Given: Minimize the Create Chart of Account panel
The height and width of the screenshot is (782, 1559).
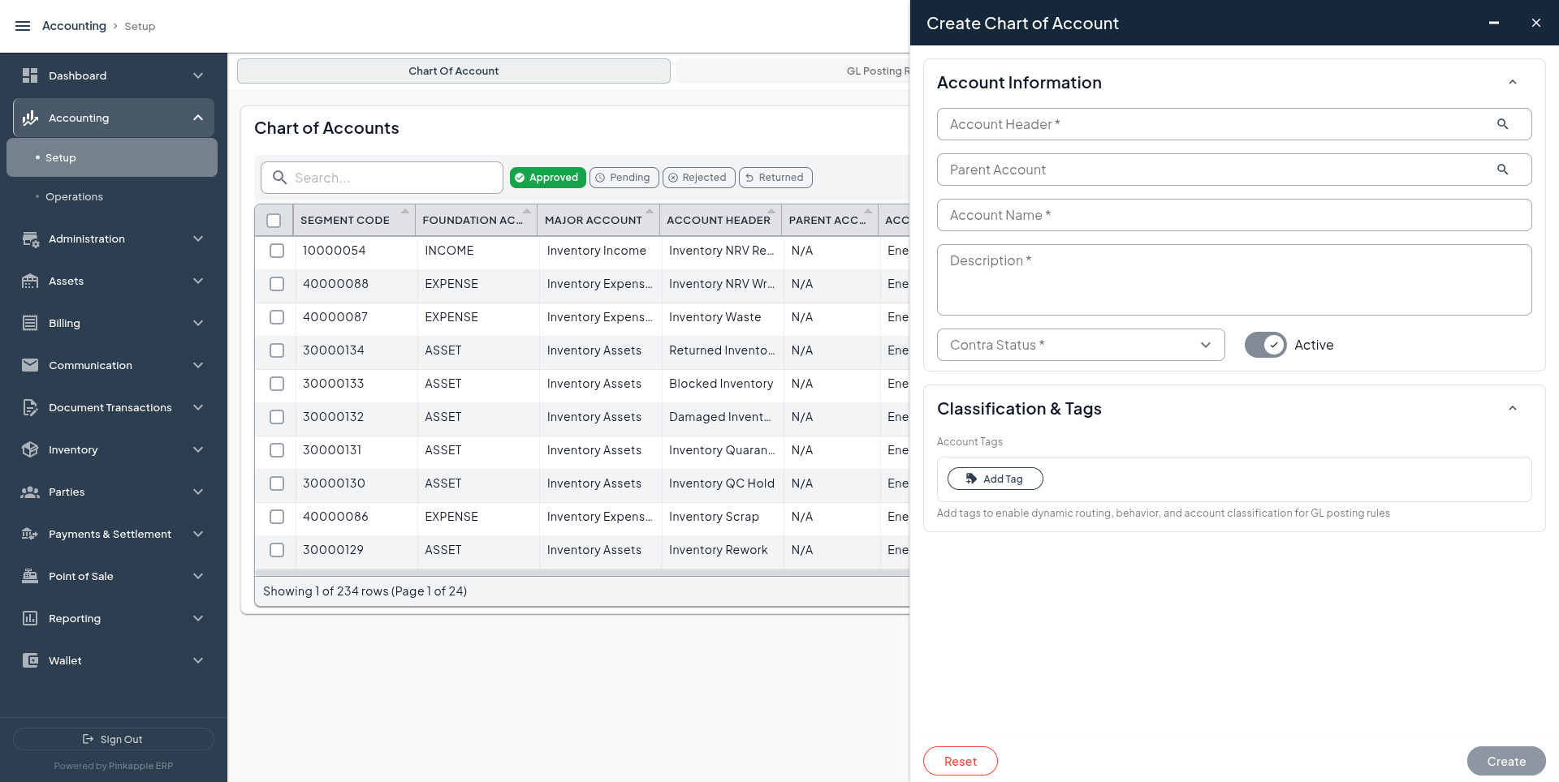Looking at the screenshot, I should 1494,23.
